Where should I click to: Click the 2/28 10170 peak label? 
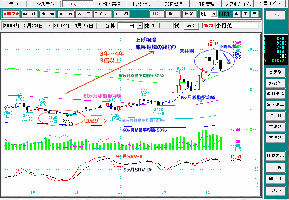click(x=213, y=43)
